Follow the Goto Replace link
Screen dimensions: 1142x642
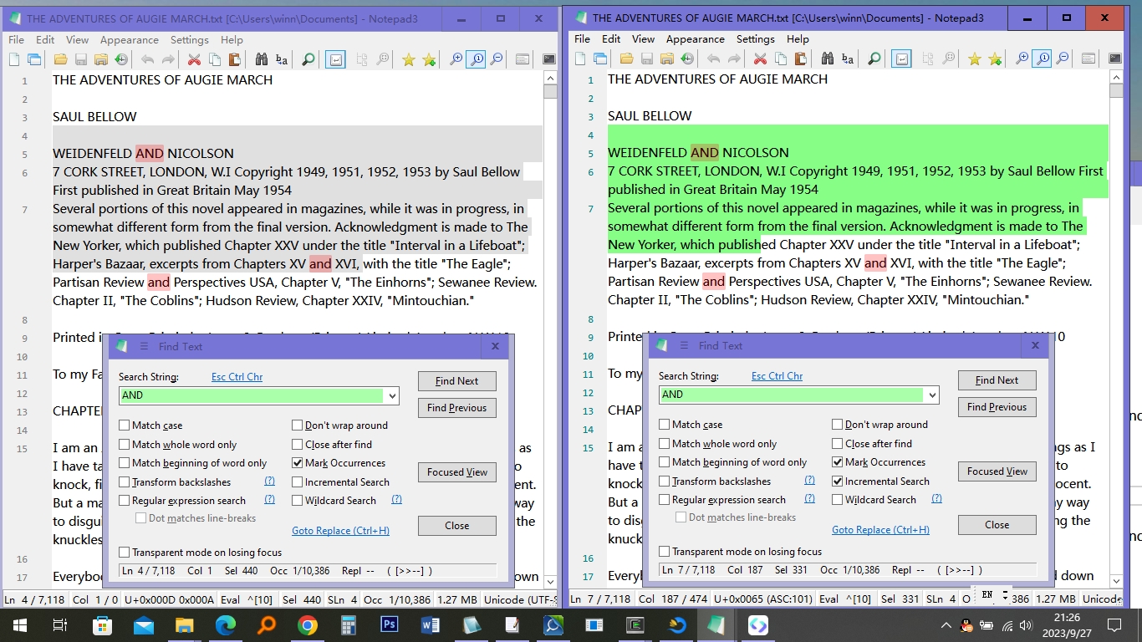[x=340, y=531]
